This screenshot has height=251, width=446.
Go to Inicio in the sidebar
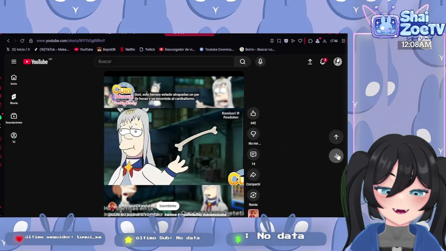point(14,79)
